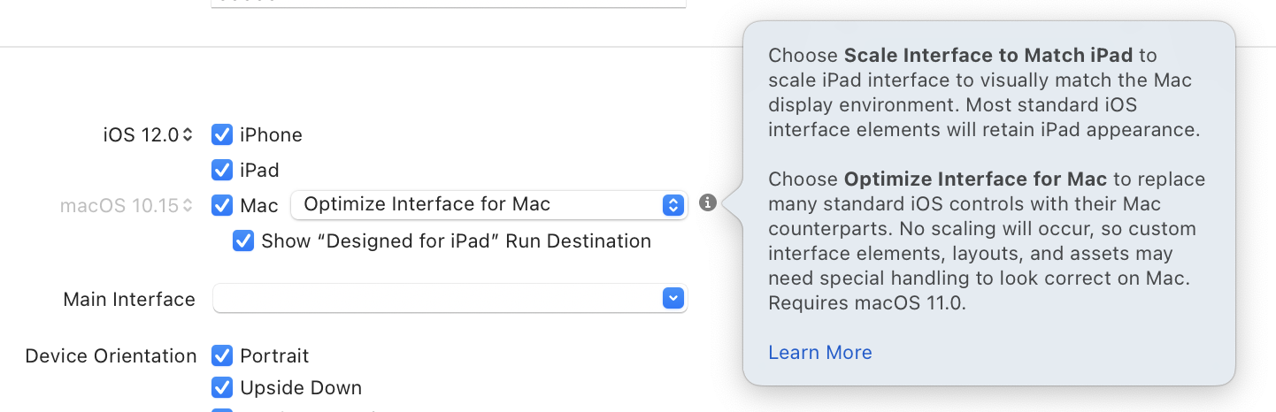Toggle the Mac destination checkbox

(221, 205)
